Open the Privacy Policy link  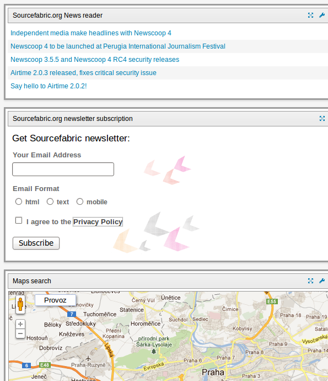[x=98, y=221]
